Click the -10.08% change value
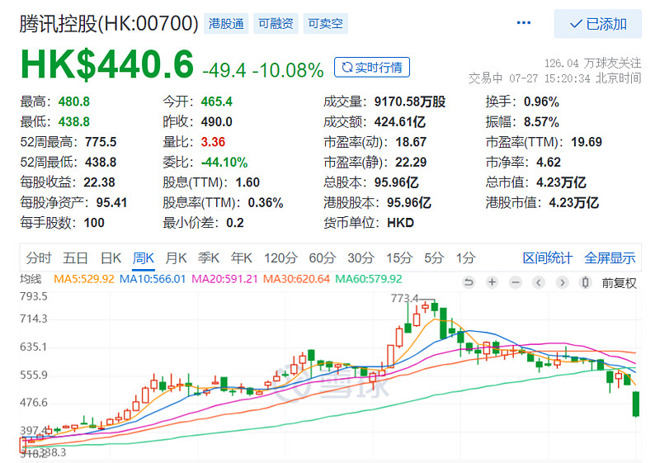Image resolution: width=660 pixels, height=463 pixels. [x=288, y=70]
